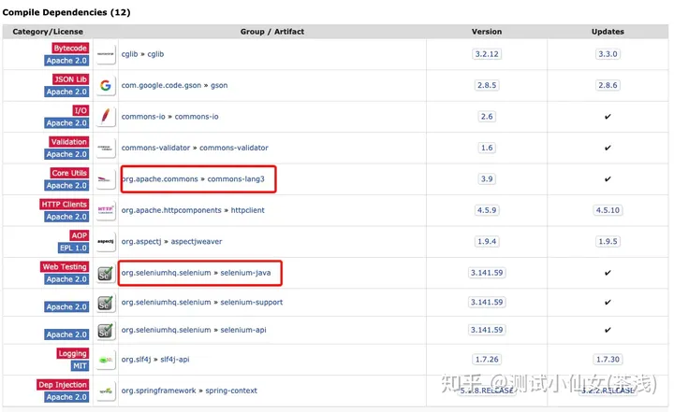Image resolution: width=674 pixels, height=412 pixels.
Task: Click update version 4.5.10 for httpclient
Action: pos(608,210)
